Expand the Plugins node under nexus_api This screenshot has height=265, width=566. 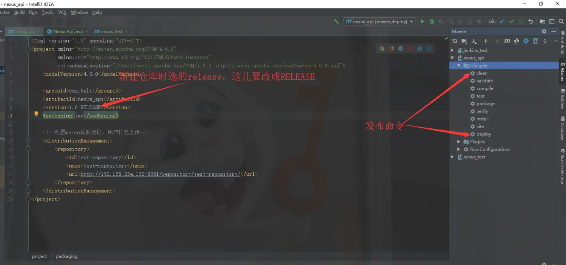pyautogui.click(x=458, y=142)
